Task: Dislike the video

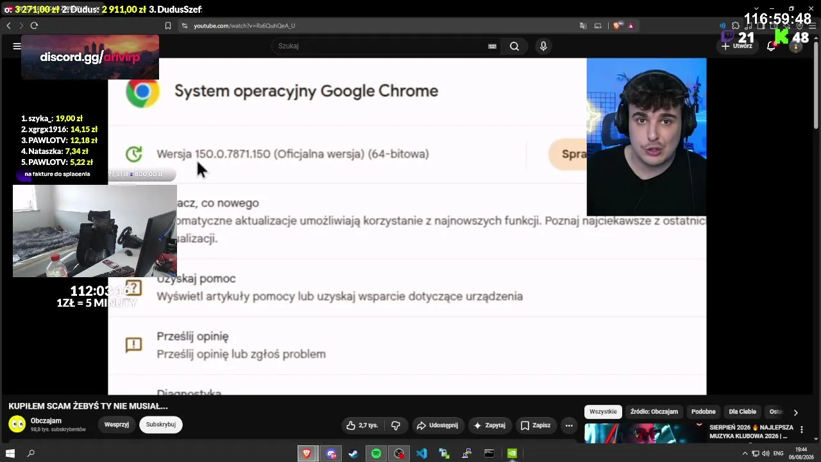Action: point(396,425)
